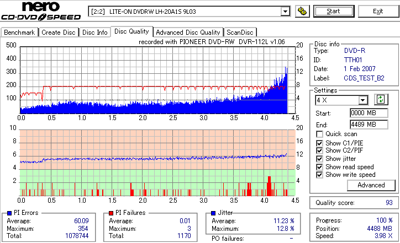
Task: Click PI Errors average value 60.09
Action: (x=81, y=220)
